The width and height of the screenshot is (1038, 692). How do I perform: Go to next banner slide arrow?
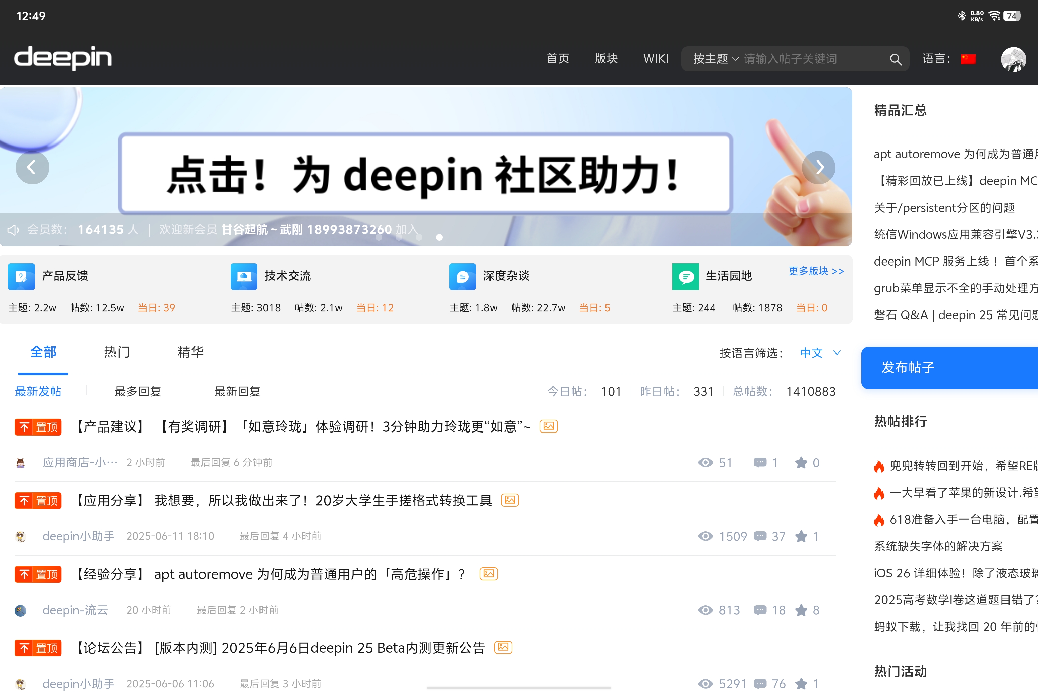(x=819, y=167)
